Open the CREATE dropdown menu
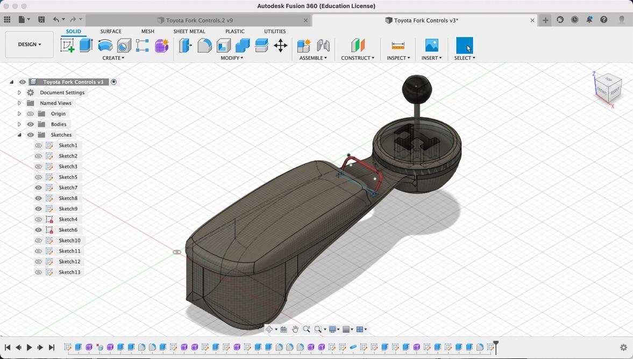633x359 pixels. 113,58
